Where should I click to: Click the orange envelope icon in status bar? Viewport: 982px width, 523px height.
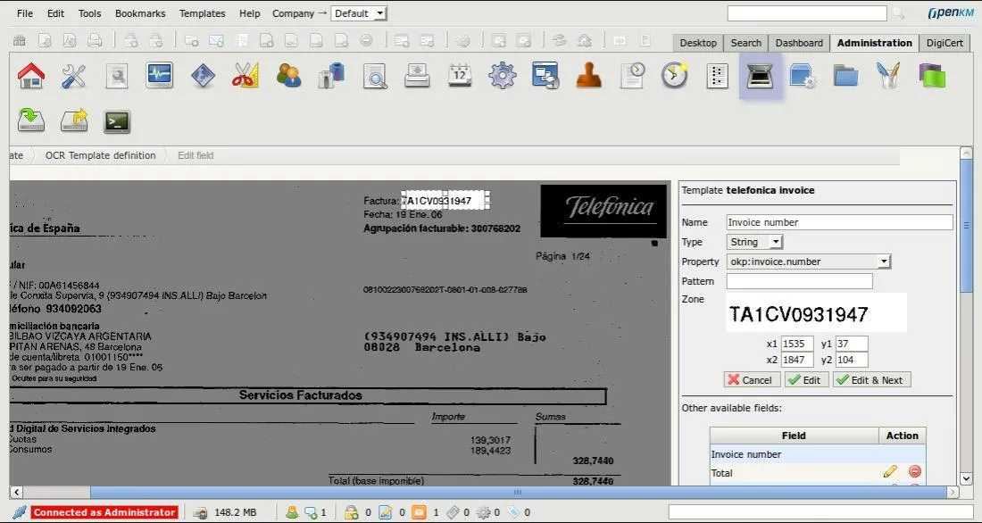[x=419, y=512]
